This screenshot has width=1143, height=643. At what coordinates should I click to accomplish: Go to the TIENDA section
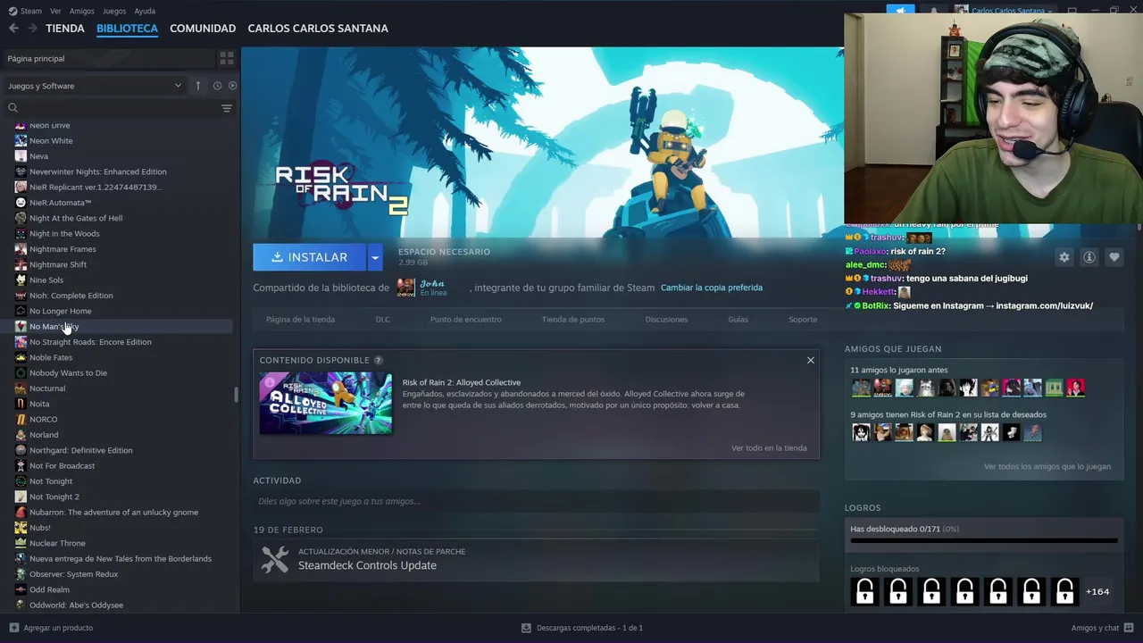[65, 29]
